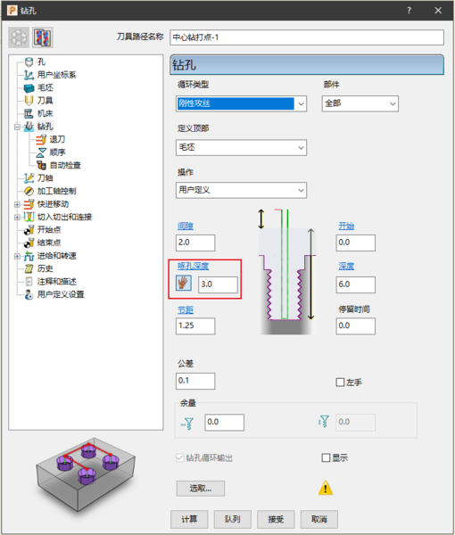Click the 刀具路径名称 input field
Screen dimensions: 455x535
307,37
